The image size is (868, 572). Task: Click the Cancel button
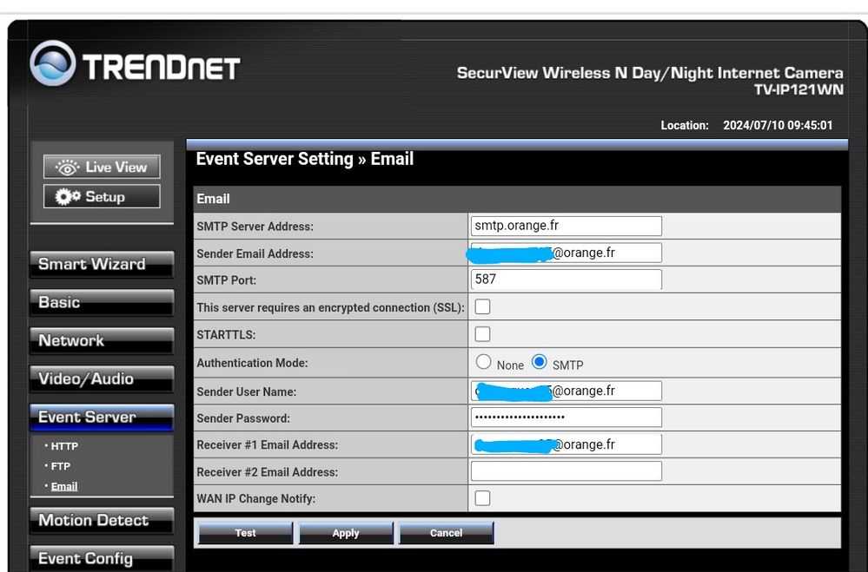coord(447,533)
